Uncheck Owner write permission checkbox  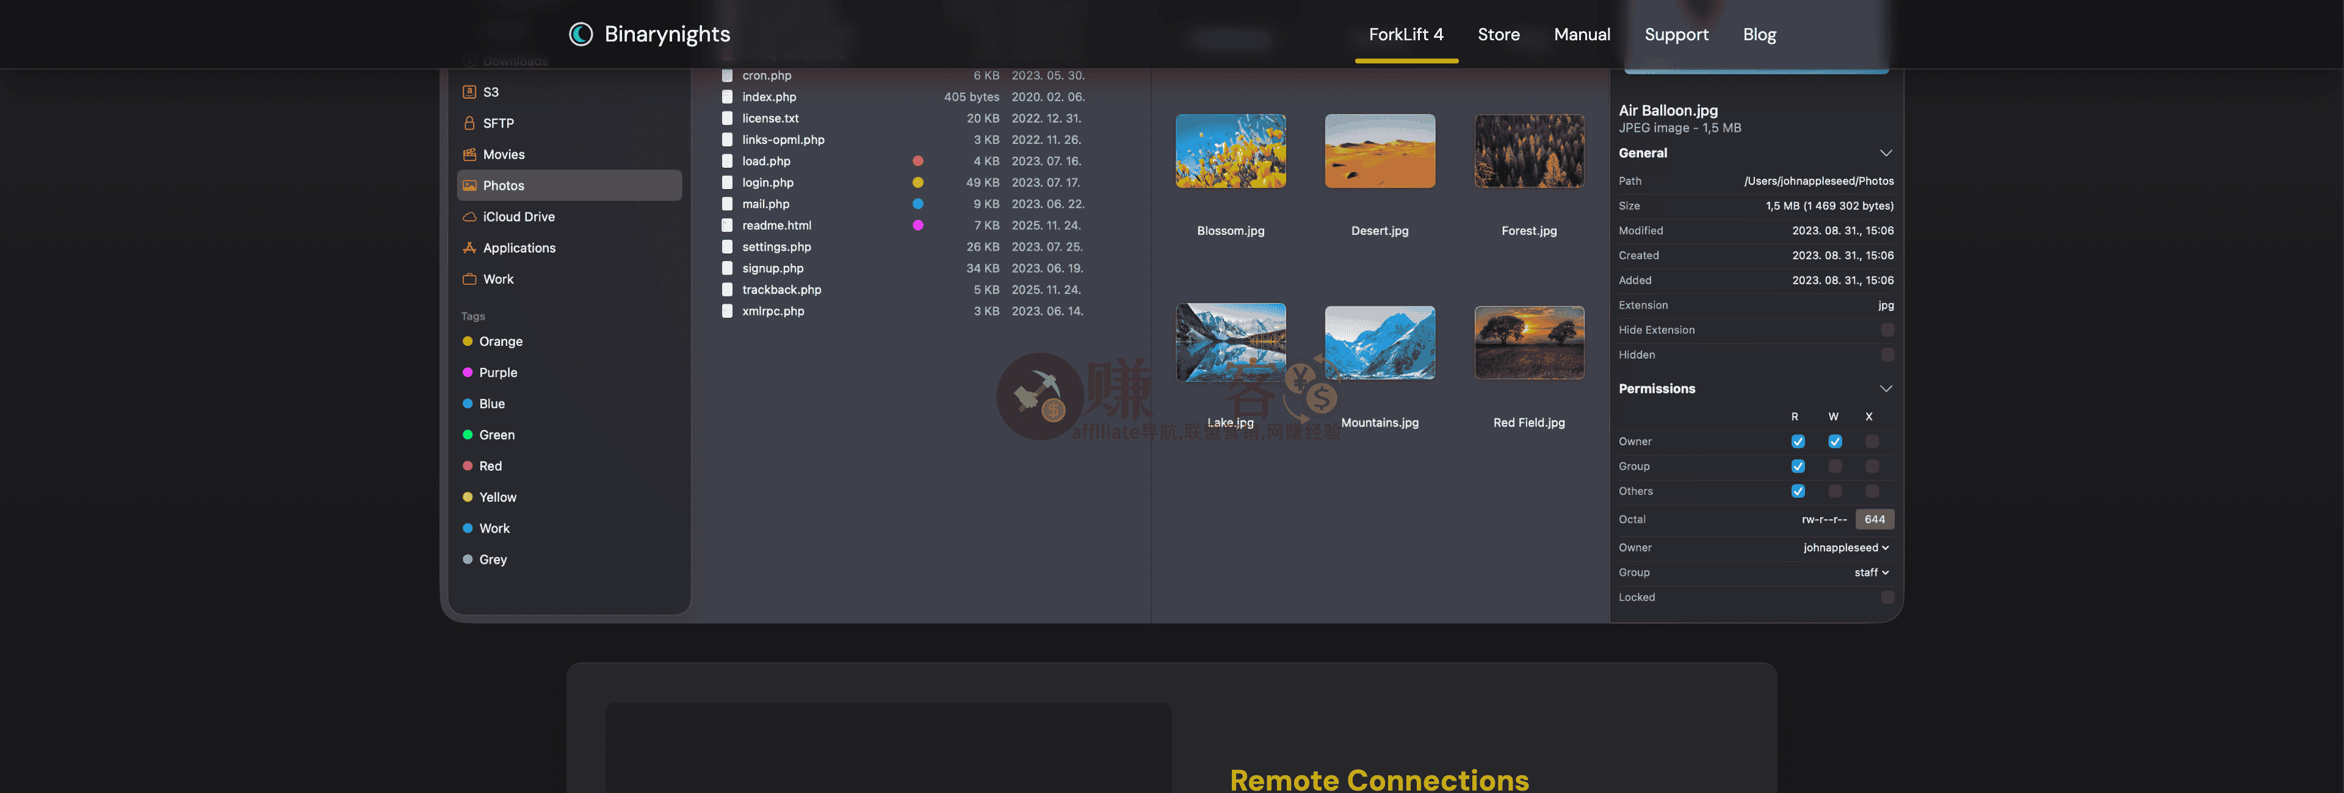pyautogui.click(x=1834, y=442)
